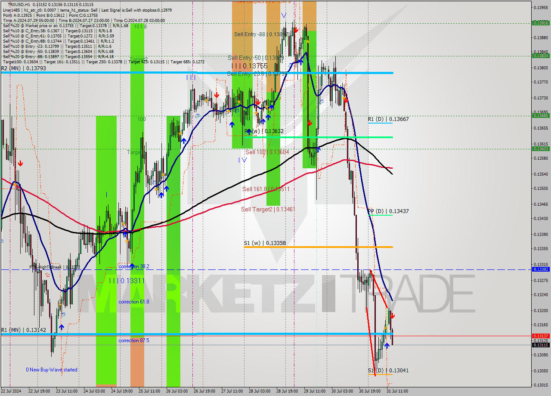
Task: Click the green '161.8' Fibonacci label
Action: [x=140, y=27]
